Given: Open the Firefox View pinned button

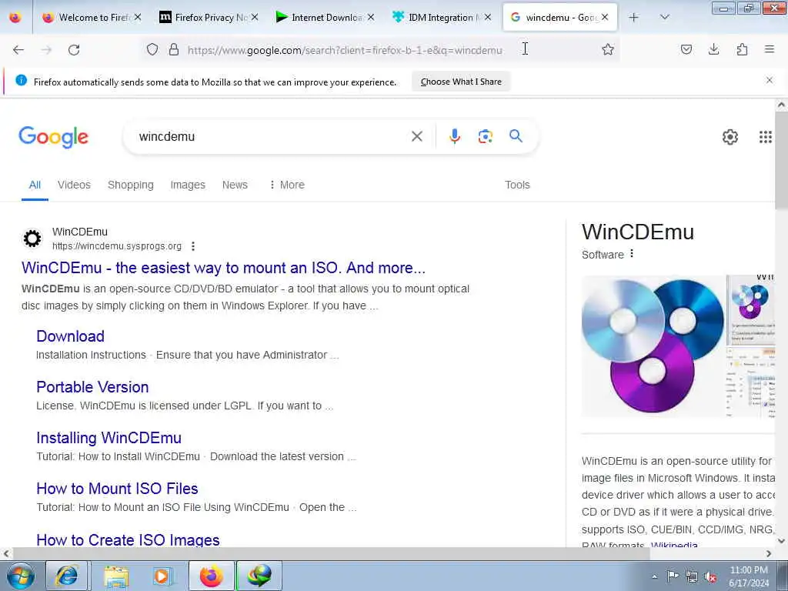Looking at the screenshot, I should point(15,17).
